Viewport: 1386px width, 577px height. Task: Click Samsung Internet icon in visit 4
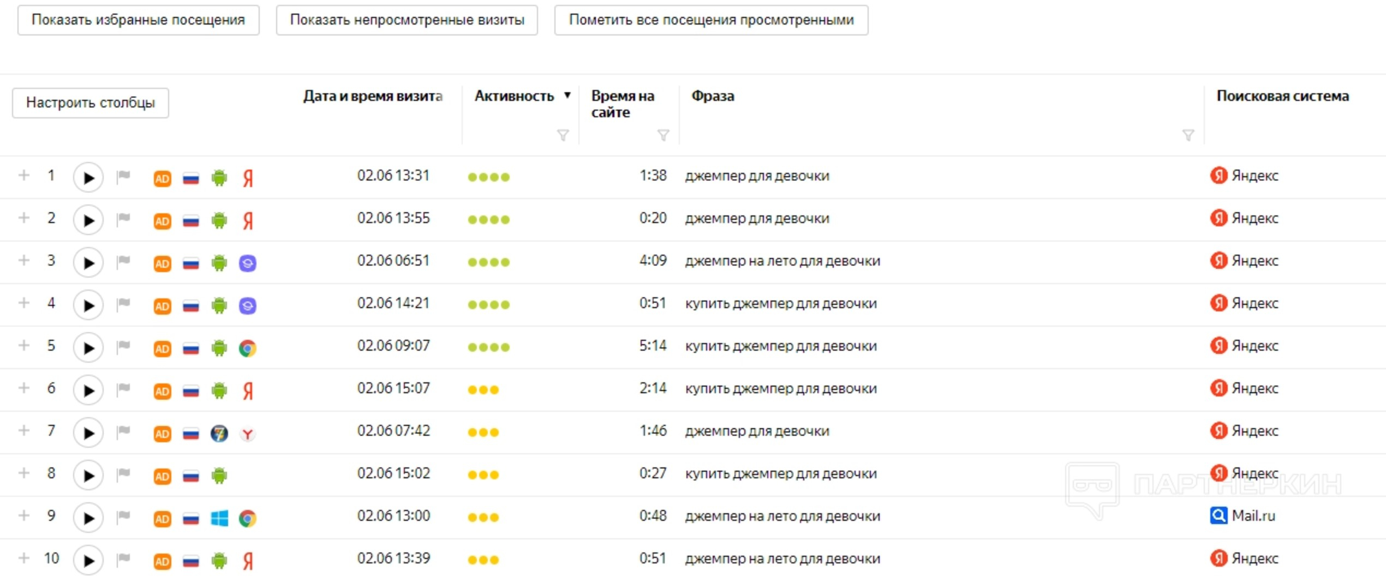[248, 305]
